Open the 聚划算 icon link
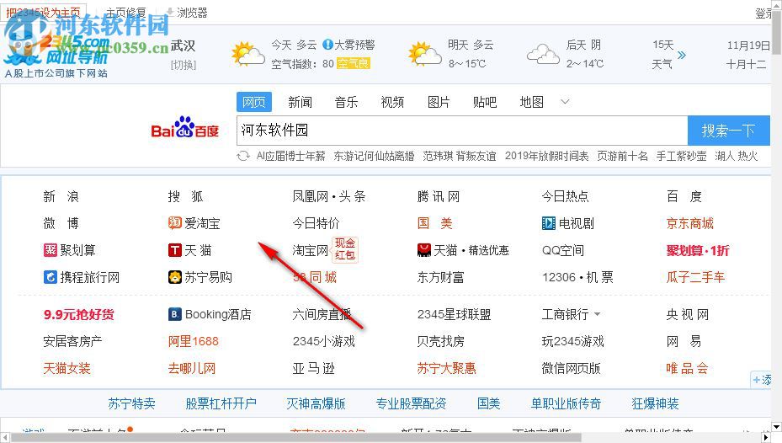 (x=51, y=250)
